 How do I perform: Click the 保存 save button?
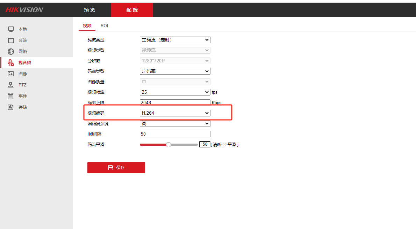(x=116, y=168)
